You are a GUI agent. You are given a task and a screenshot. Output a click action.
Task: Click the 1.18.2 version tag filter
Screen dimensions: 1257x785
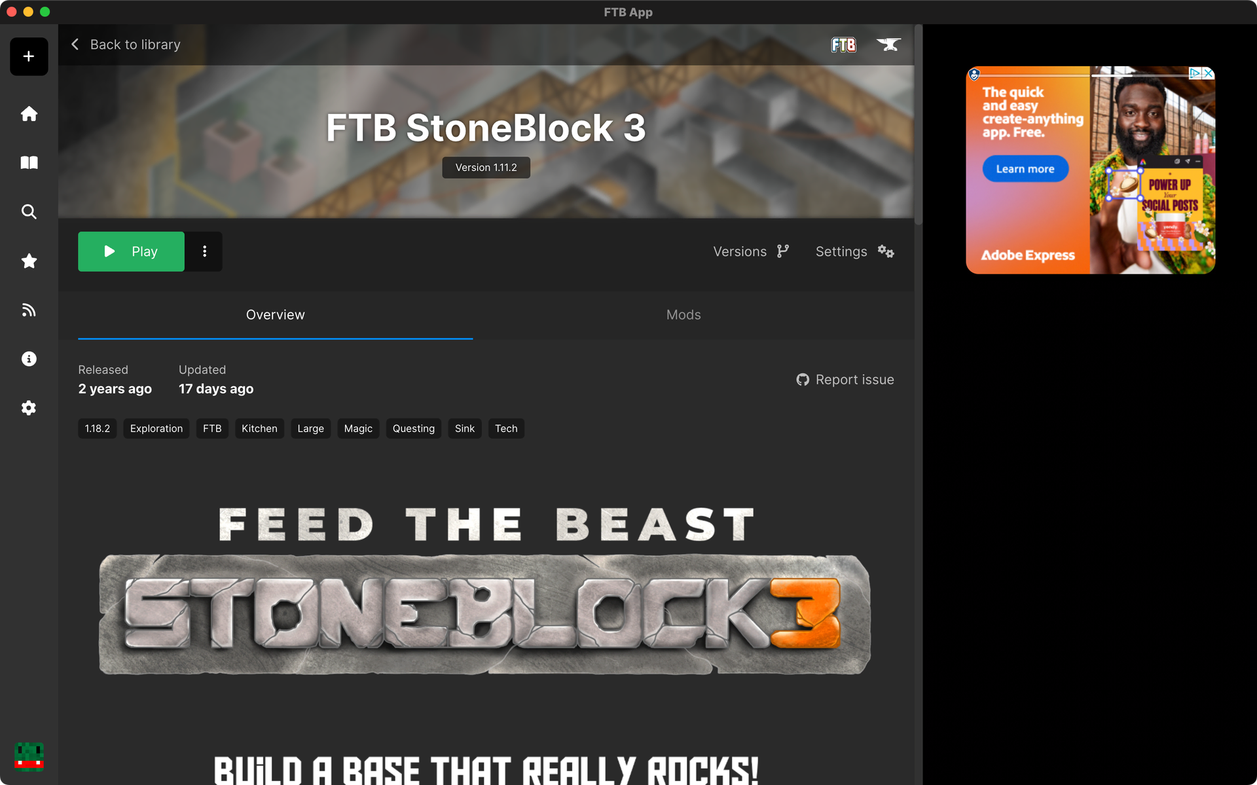(x=97, y=428)
